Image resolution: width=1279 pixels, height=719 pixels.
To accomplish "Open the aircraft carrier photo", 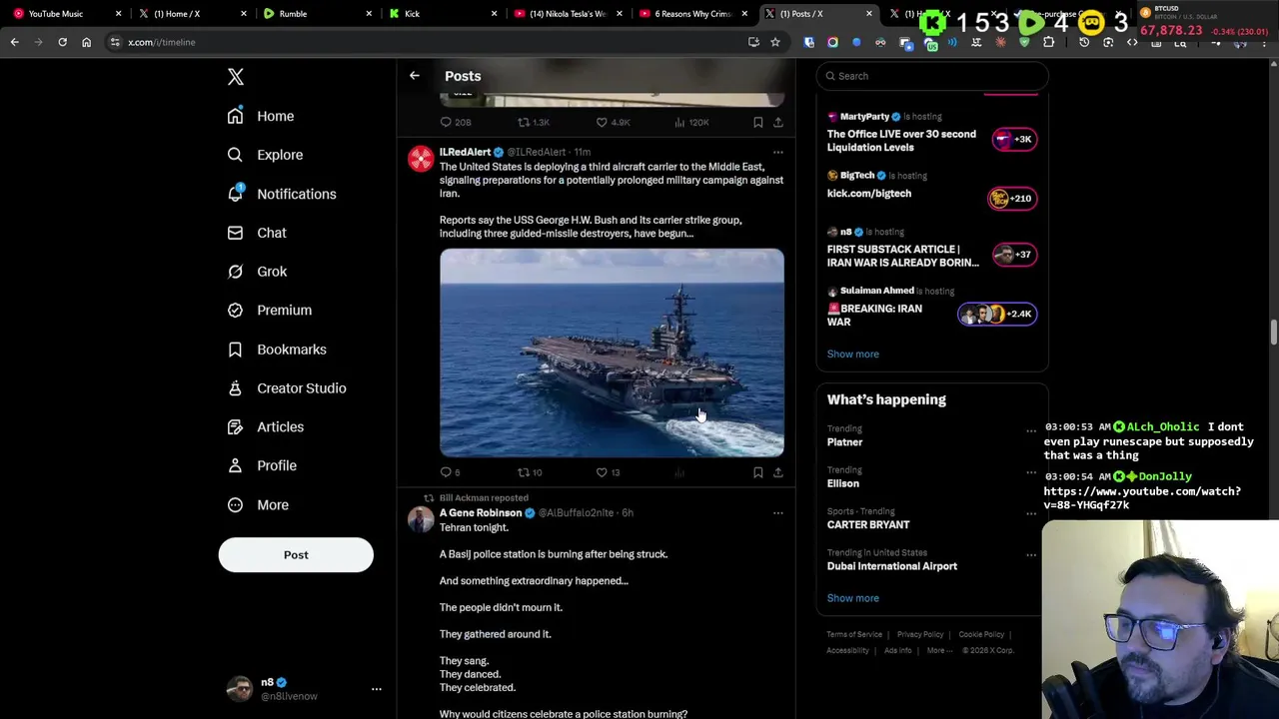I will (x=612, y=353).
